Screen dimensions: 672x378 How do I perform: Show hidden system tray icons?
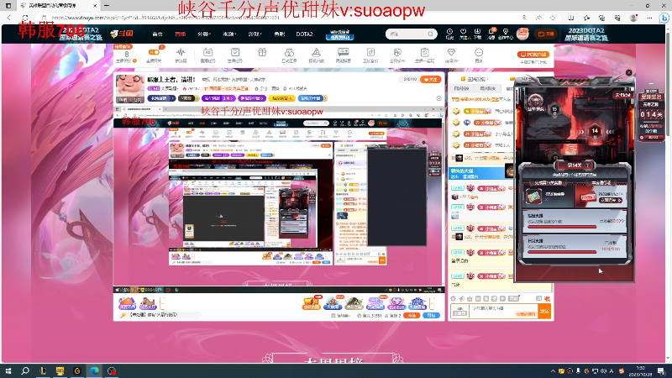coord(553,370)
